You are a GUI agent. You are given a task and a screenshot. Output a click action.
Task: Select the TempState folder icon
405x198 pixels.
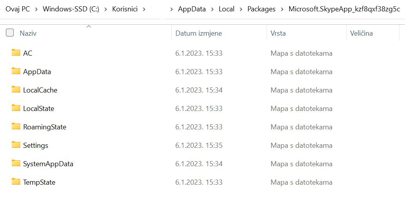tap(16, 182)
